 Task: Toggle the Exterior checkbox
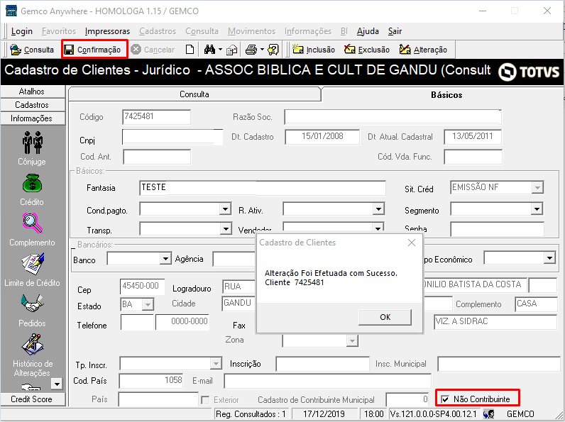205,400
